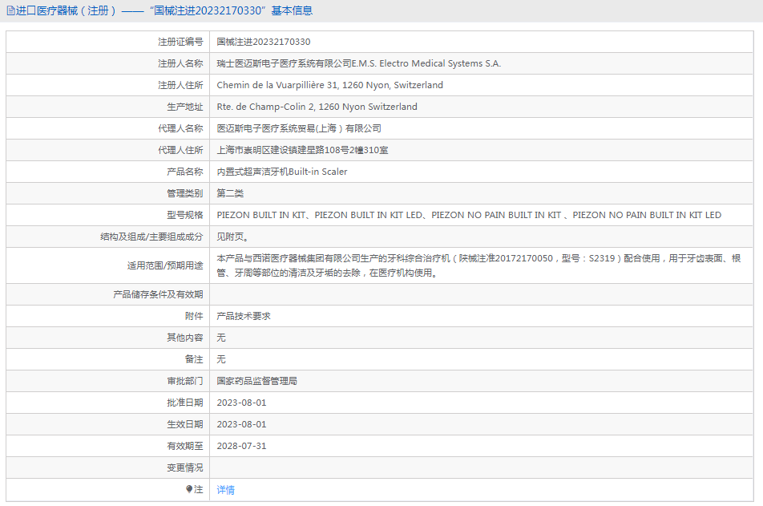Select approving department 国家药品监督管理局
763x506 pixels.
tap(256, 381)
